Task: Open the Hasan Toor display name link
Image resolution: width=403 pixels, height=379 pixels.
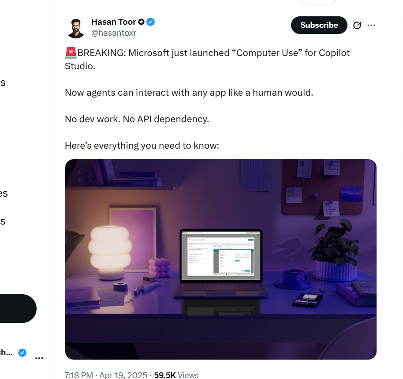Action: point(113,22)
